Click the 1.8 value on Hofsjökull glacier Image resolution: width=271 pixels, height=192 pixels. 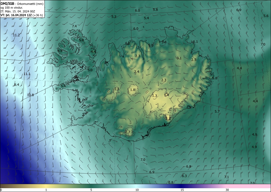click(133, 90)
